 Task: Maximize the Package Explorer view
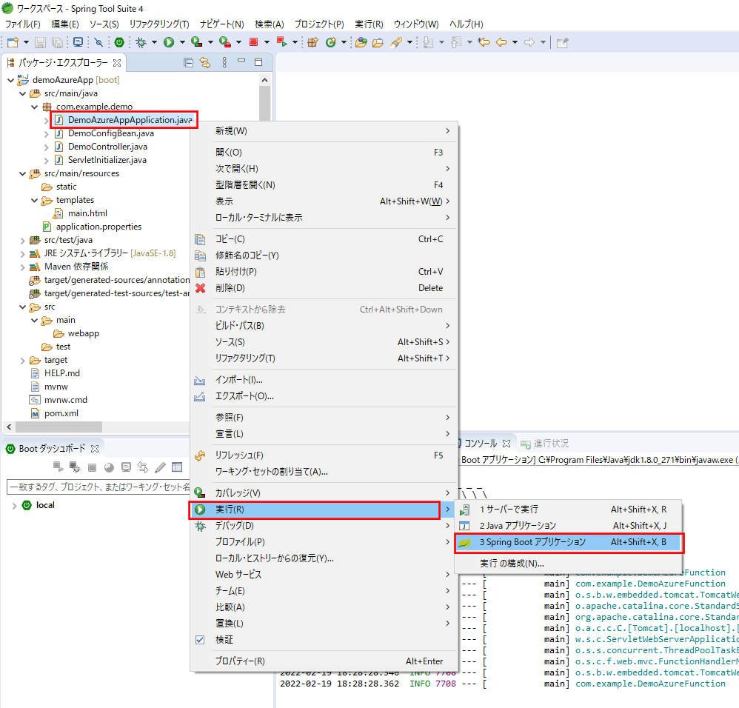[258, 62]
